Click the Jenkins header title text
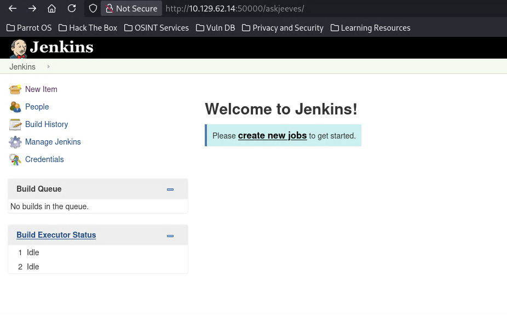 coord(62,47)
